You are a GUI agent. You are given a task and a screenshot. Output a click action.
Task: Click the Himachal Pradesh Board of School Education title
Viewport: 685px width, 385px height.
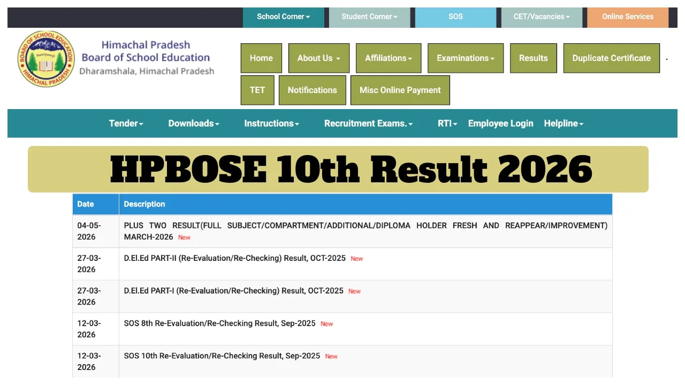coord(146,51)
